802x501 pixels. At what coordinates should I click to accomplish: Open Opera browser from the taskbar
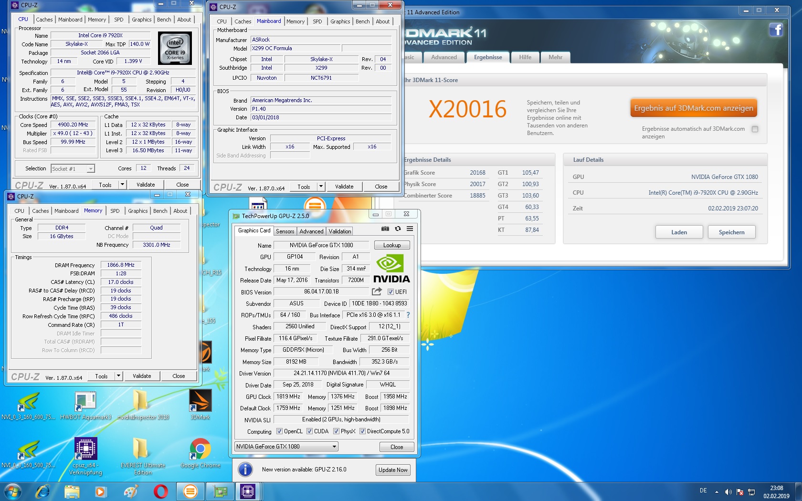tap(161, 491)
